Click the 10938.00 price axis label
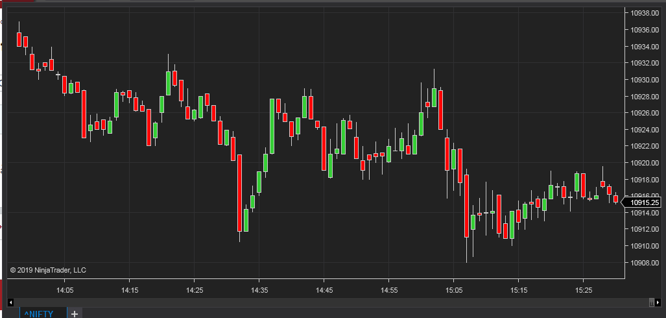The height and width of the screenshot is (318, 666). click(645, 13)
